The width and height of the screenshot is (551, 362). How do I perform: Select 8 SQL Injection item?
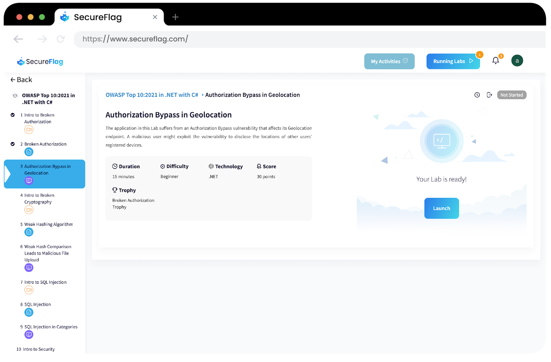(x=36, y=305)
